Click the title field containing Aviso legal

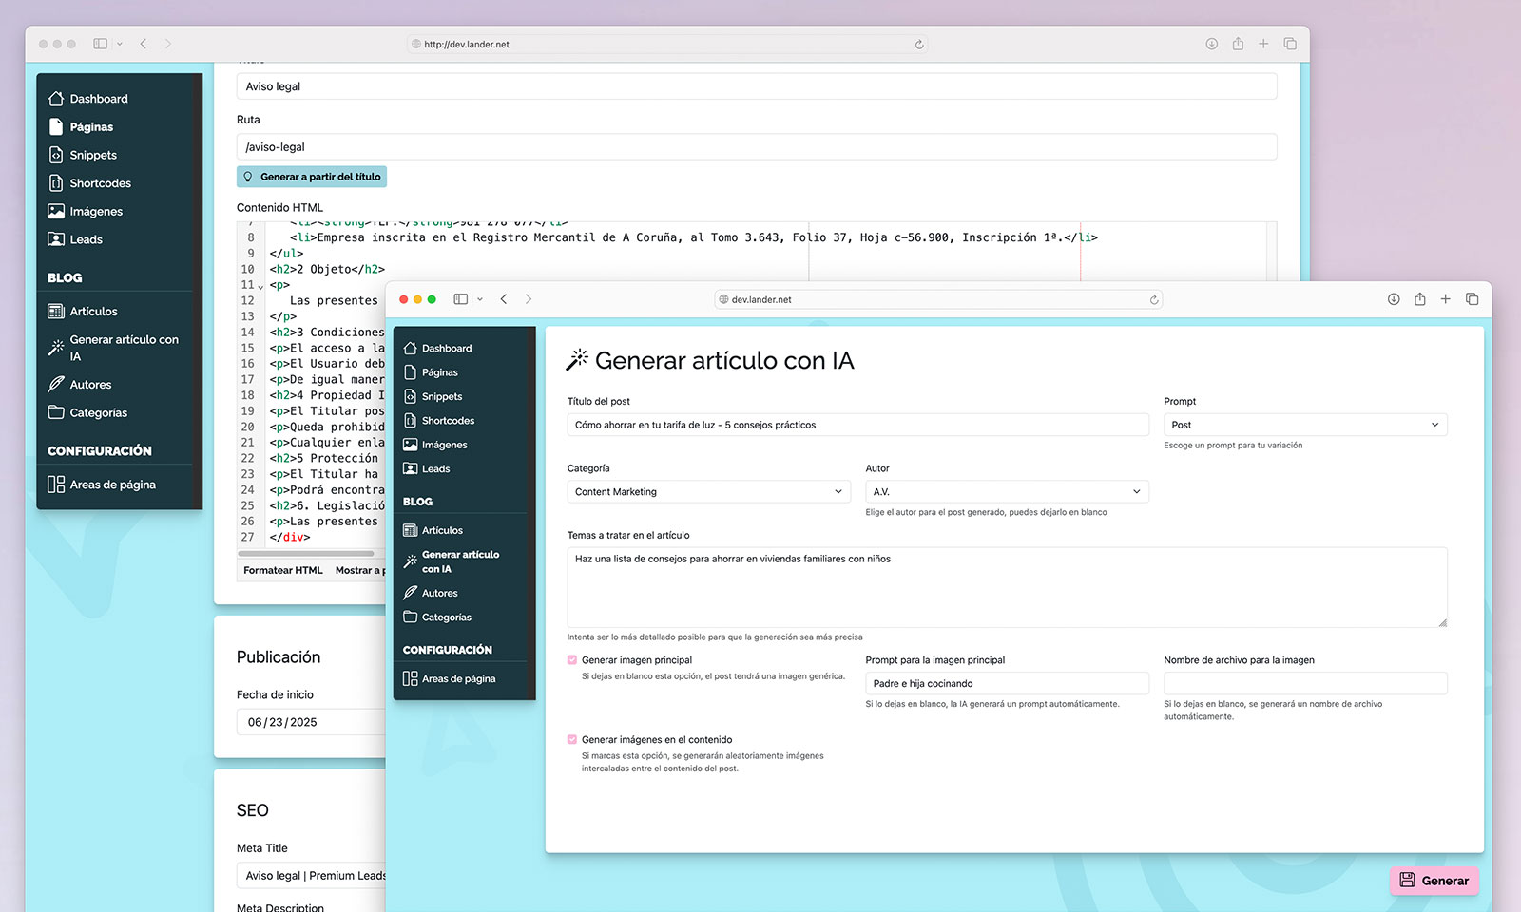[756, 86]
